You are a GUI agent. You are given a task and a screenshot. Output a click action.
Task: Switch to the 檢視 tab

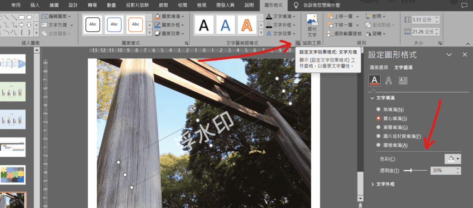click(201, 5)
